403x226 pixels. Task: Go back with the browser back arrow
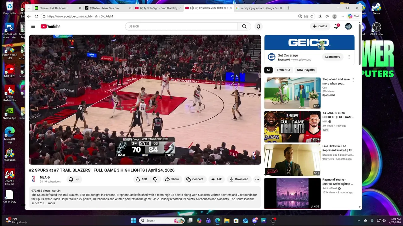tap(29, 16)
